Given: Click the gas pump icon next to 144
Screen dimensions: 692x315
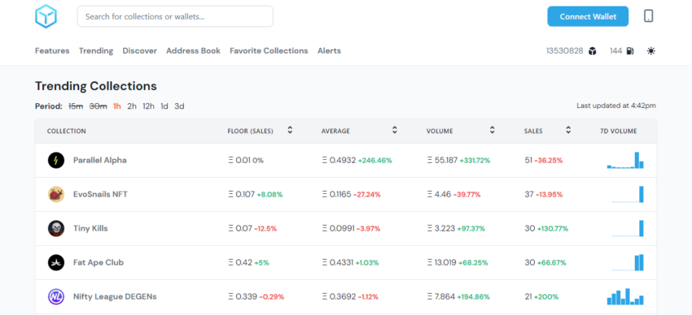Looking at the screenshot, I should (630, 51).
